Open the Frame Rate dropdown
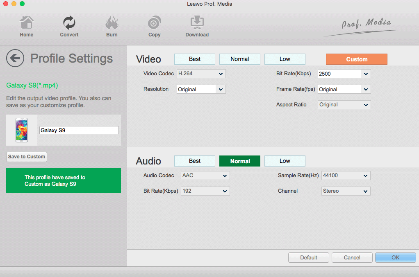 344,89
